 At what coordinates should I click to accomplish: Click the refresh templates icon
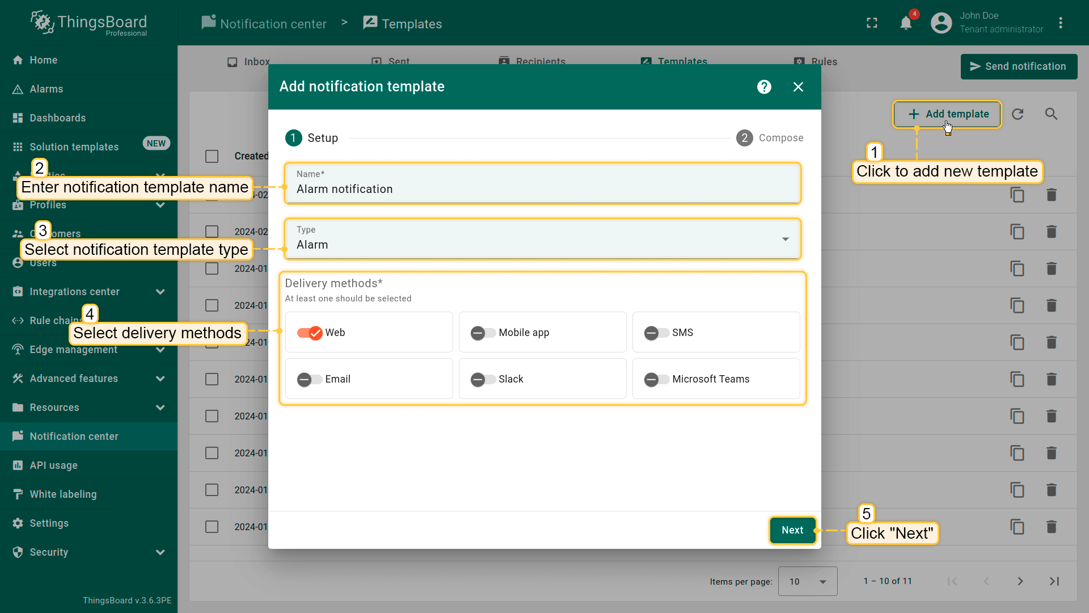(1018, 114)
